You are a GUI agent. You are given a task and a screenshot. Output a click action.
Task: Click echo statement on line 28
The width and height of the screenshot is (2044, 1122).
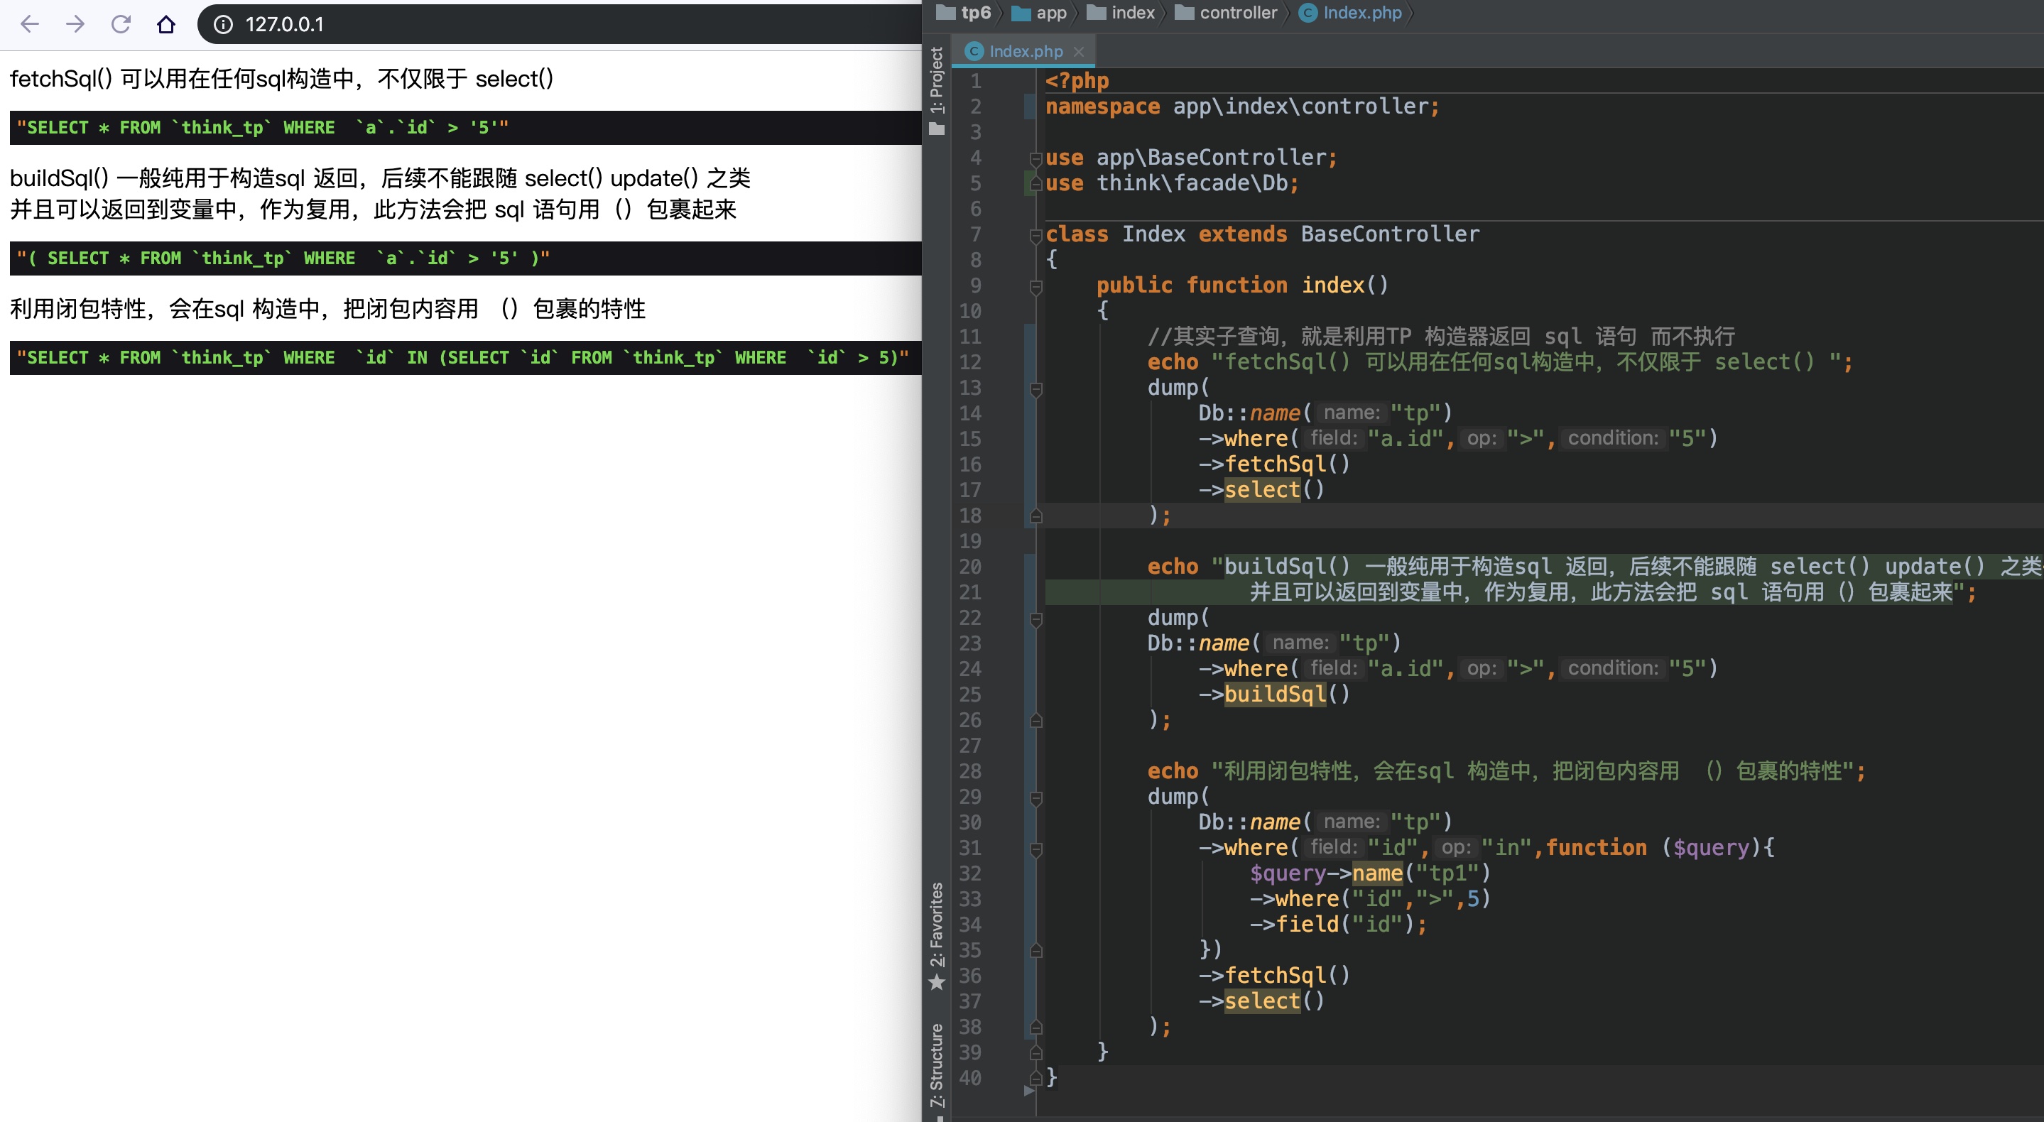tap(1506, 771)
